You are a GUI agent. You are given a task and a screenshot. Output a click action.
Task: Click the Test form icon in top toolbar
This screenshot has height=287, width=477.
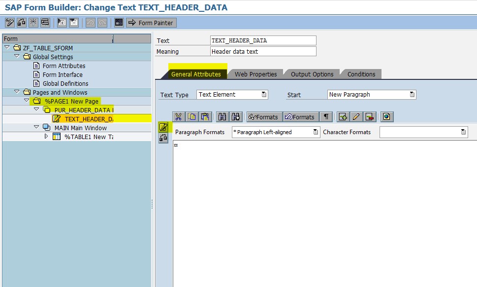(45, 23)
